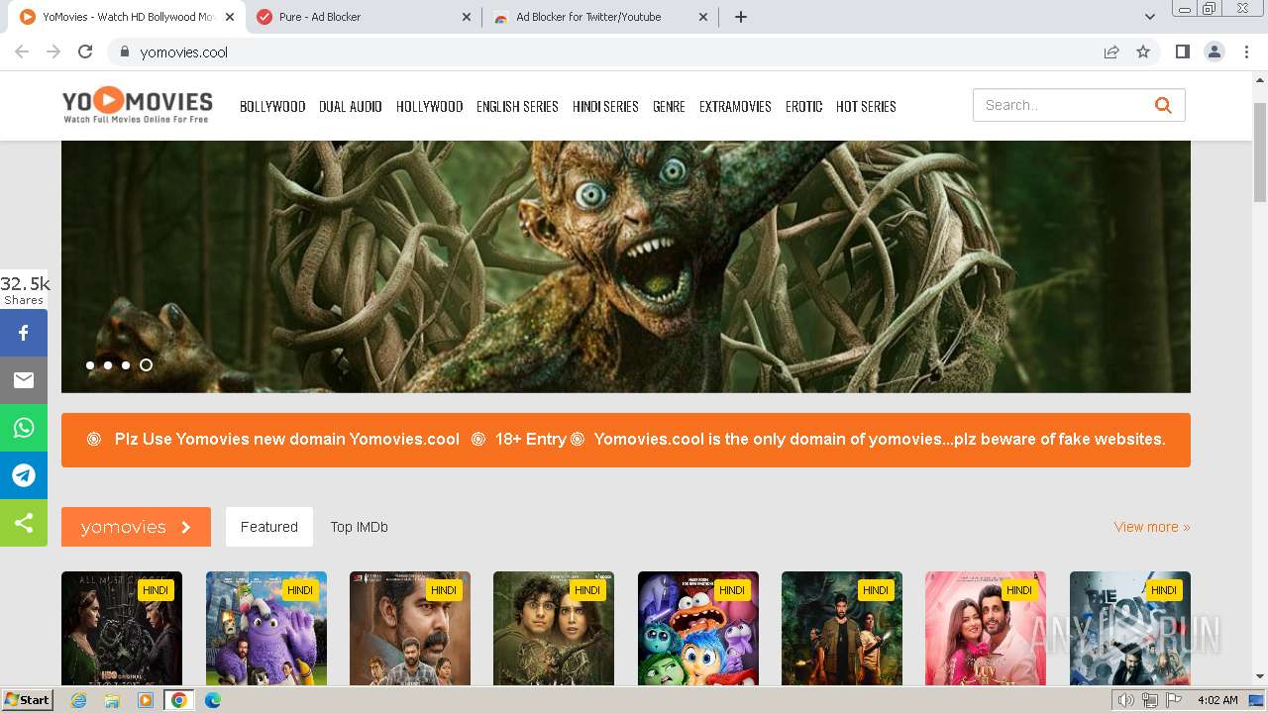Image resolution: width=1268 pixels, height=713 pixels.
Task: Go back in browser history
Action: point(22,51)
